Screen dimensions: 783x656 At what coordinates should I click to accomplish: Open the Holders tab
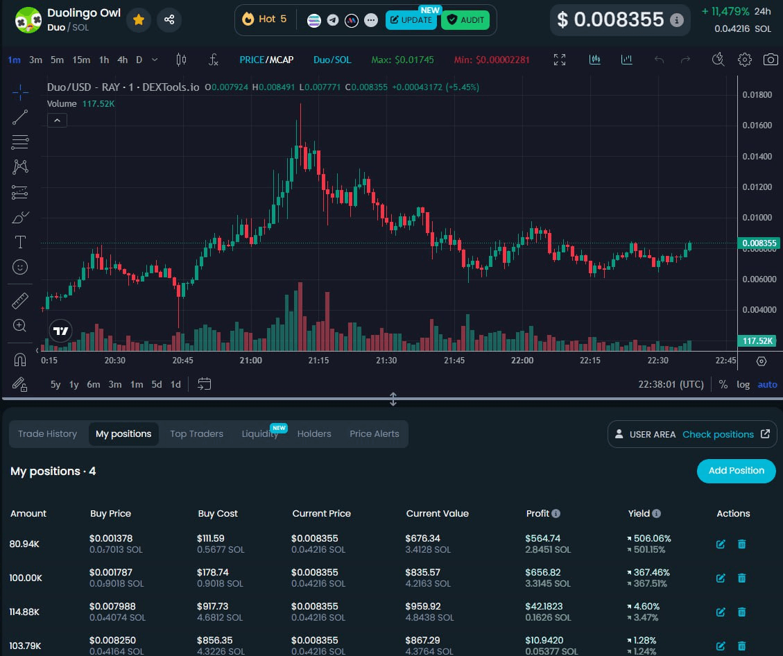click(x=314, y=434)
